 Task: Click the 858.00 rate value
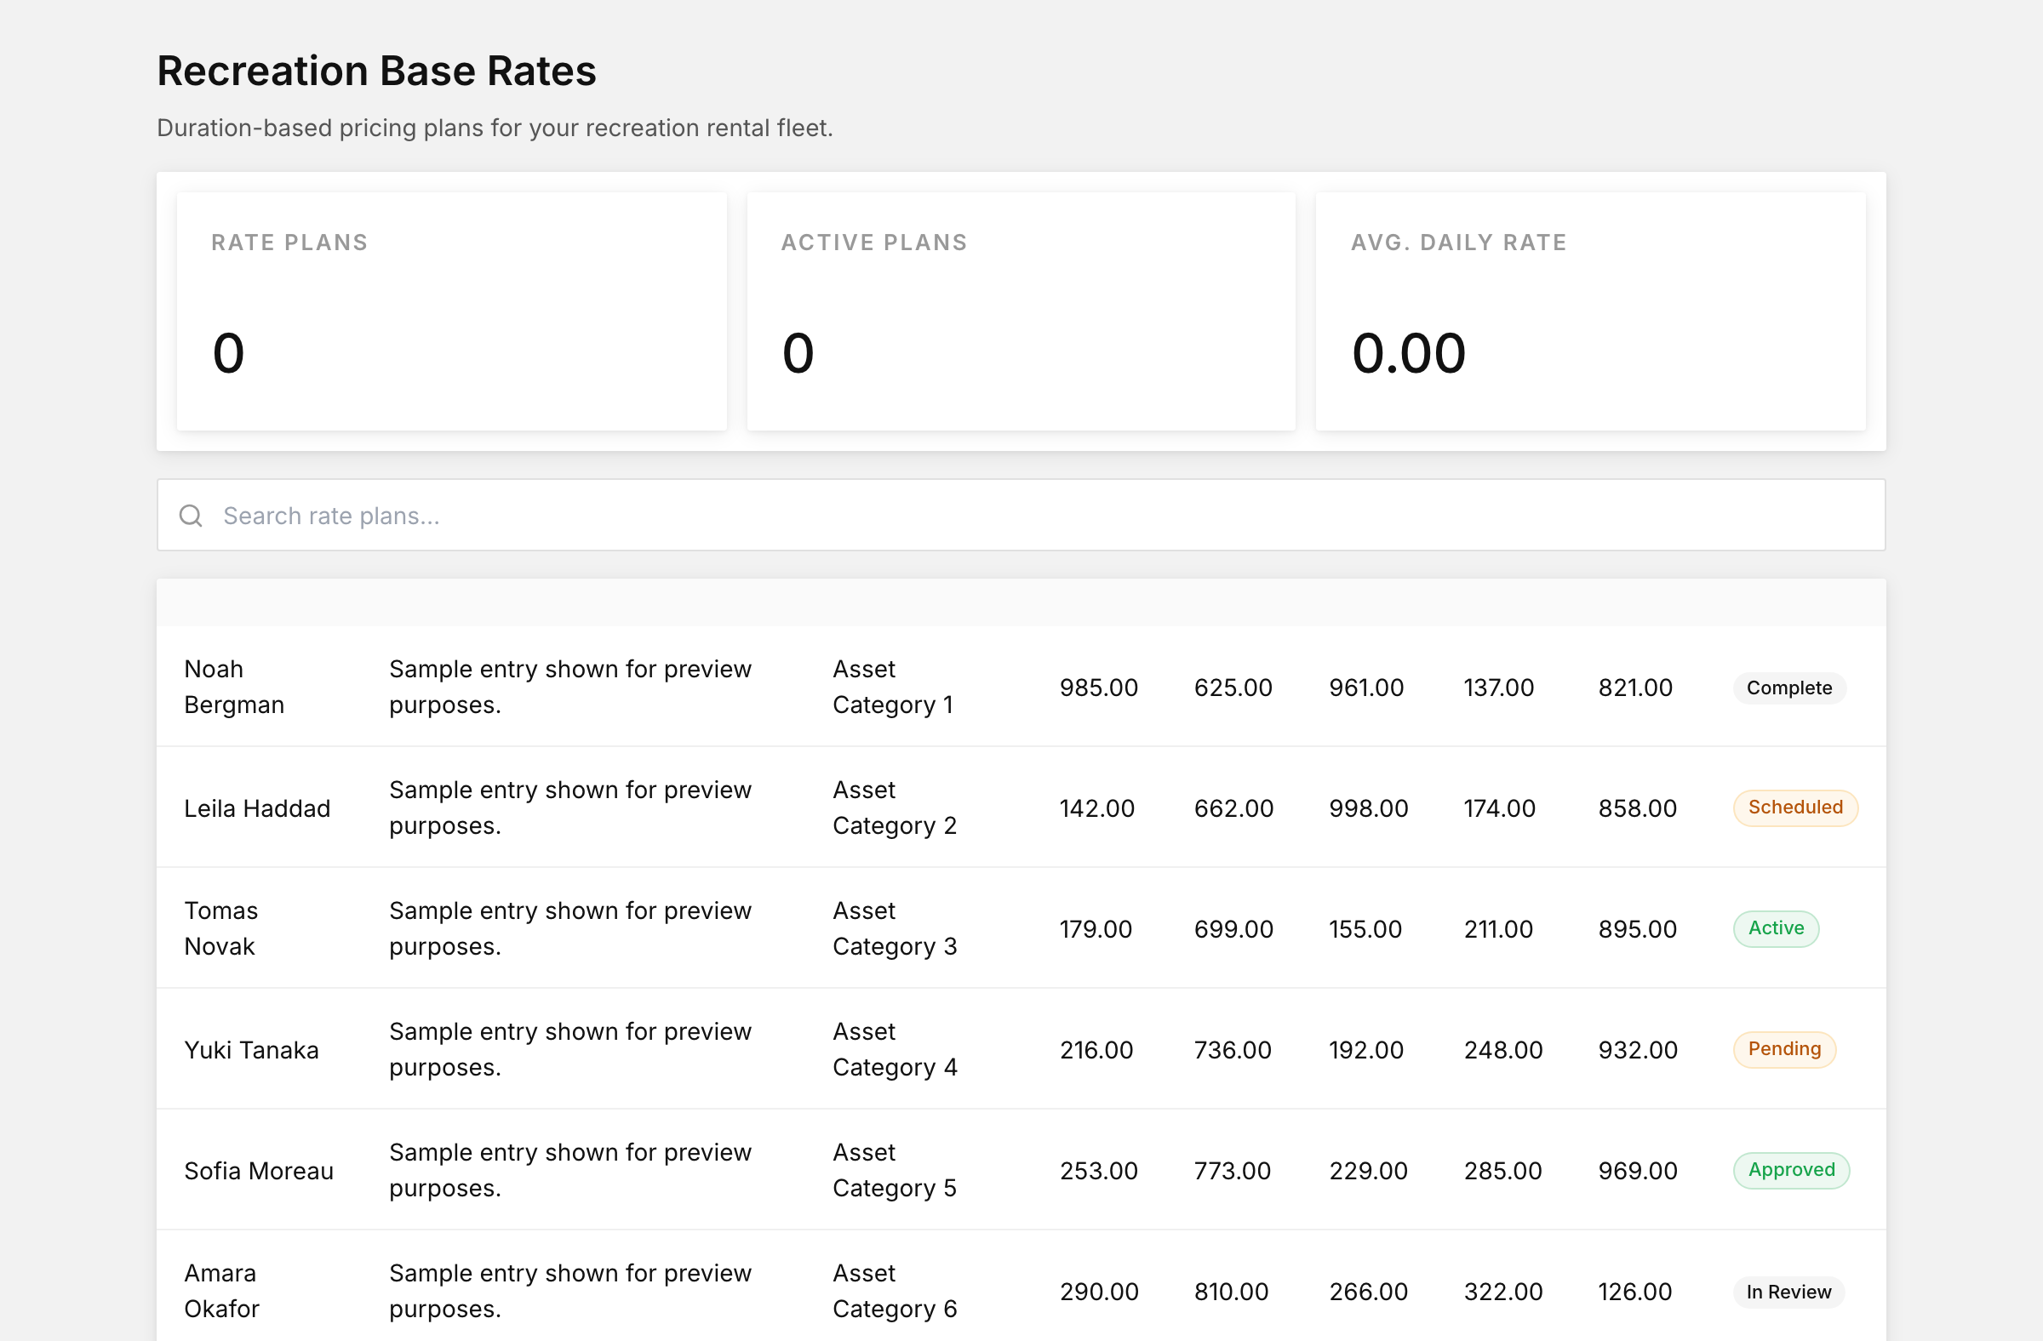[1638, 808]
